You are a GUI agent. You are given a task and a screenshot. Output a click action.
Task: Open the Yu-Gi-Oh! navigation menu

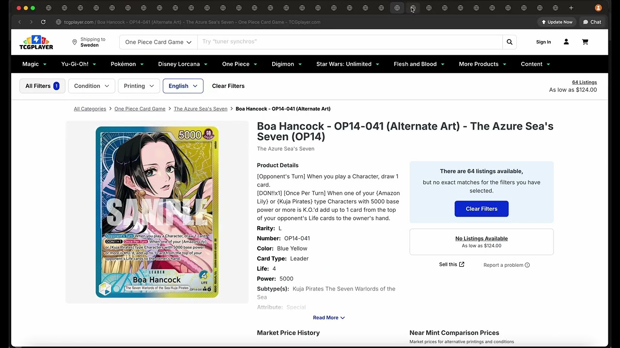coord(79,64)
